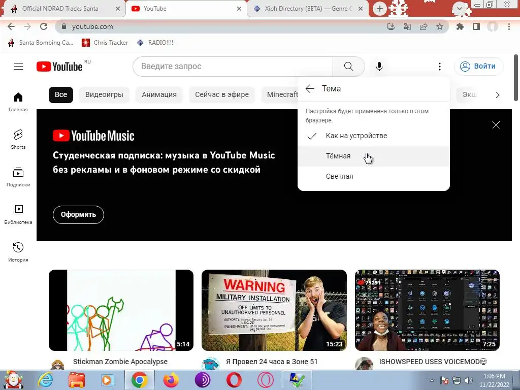Show hidden system tray icons
The height and width of the screenshot is (390, 520).
pos(432,380)
